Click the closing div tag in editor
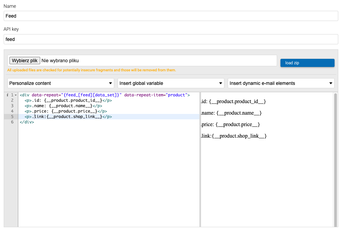This screenshot has width=344, height=236. (x=27, y=122)
